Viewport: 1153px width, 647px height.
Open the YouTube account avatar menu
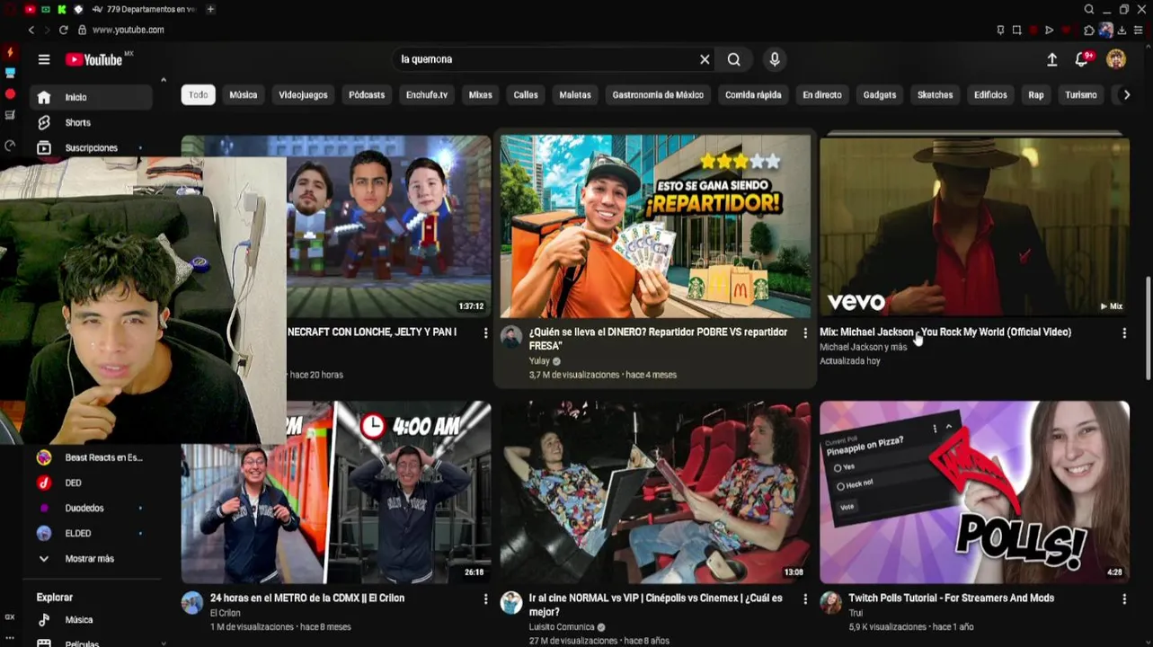[x=1116, y=59]
